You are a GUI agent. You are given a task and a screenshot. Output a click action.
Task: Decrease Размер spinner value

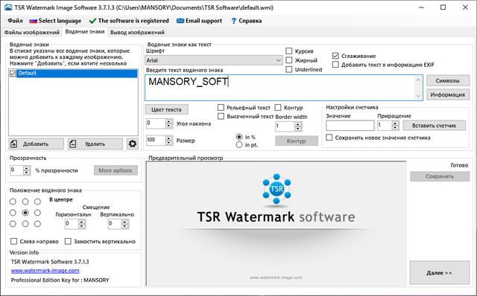(x=169, y=142)
